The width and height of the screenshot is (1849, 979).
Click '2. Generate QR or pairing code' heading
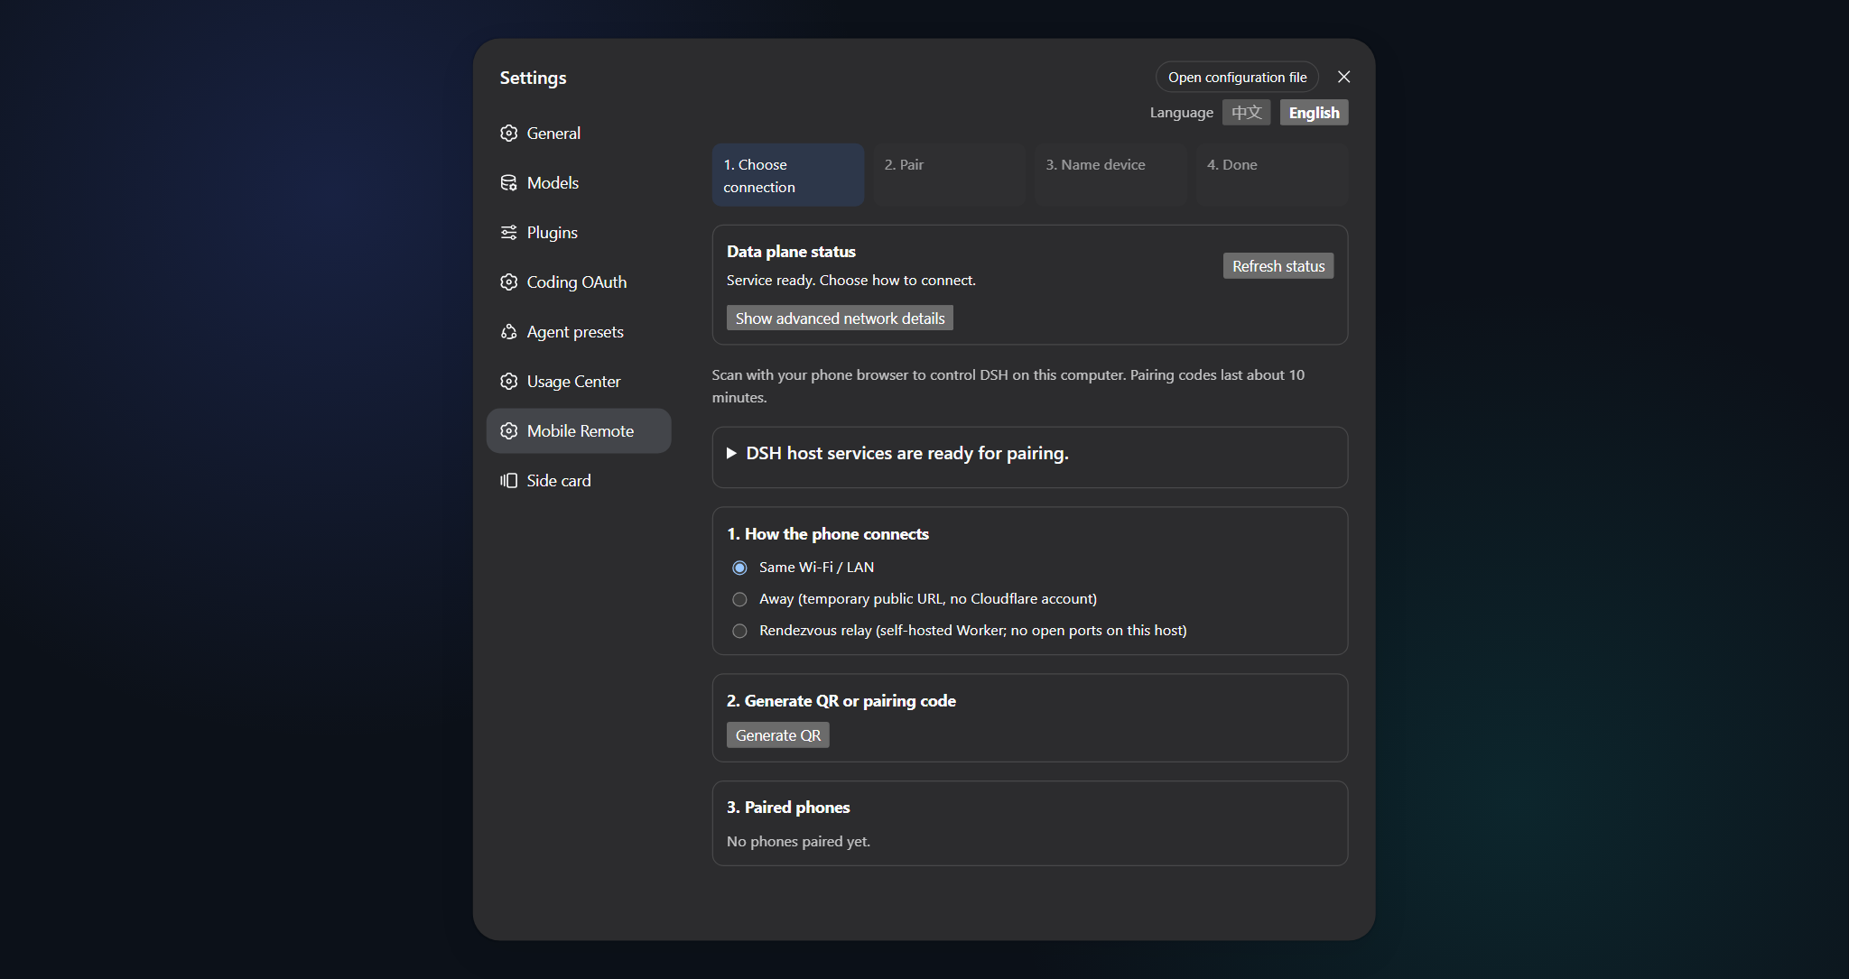point(841,701)
